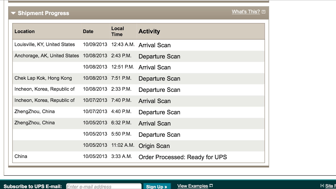Click the Location column header

click(25, 32)
